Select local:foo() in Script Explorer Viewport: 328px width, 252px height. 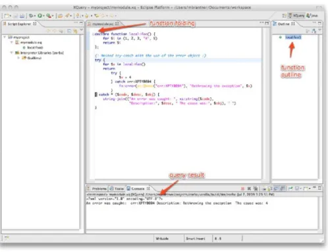35,47
